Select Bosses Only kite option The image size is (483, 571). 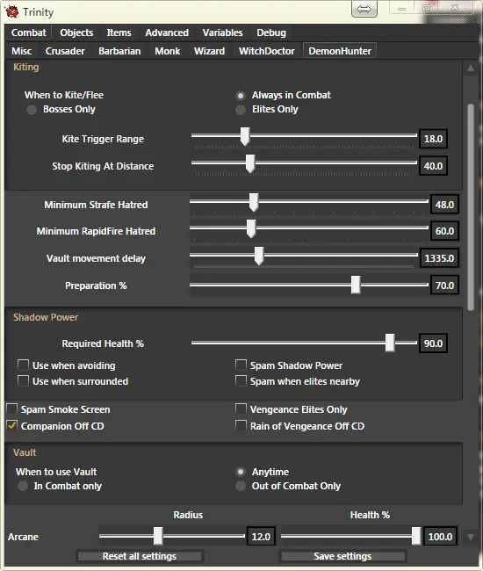point(32,110)
